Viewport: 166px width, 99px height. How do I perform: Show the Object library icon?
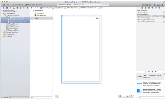152,72
